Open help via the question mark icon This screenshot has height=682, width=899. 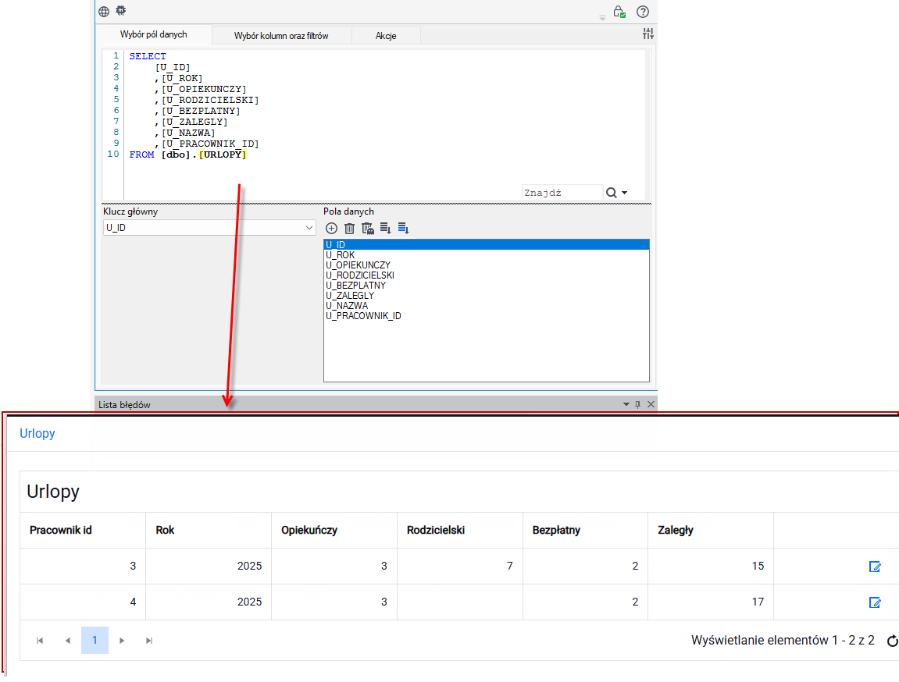pyautogui.click(x=643, y=12)
